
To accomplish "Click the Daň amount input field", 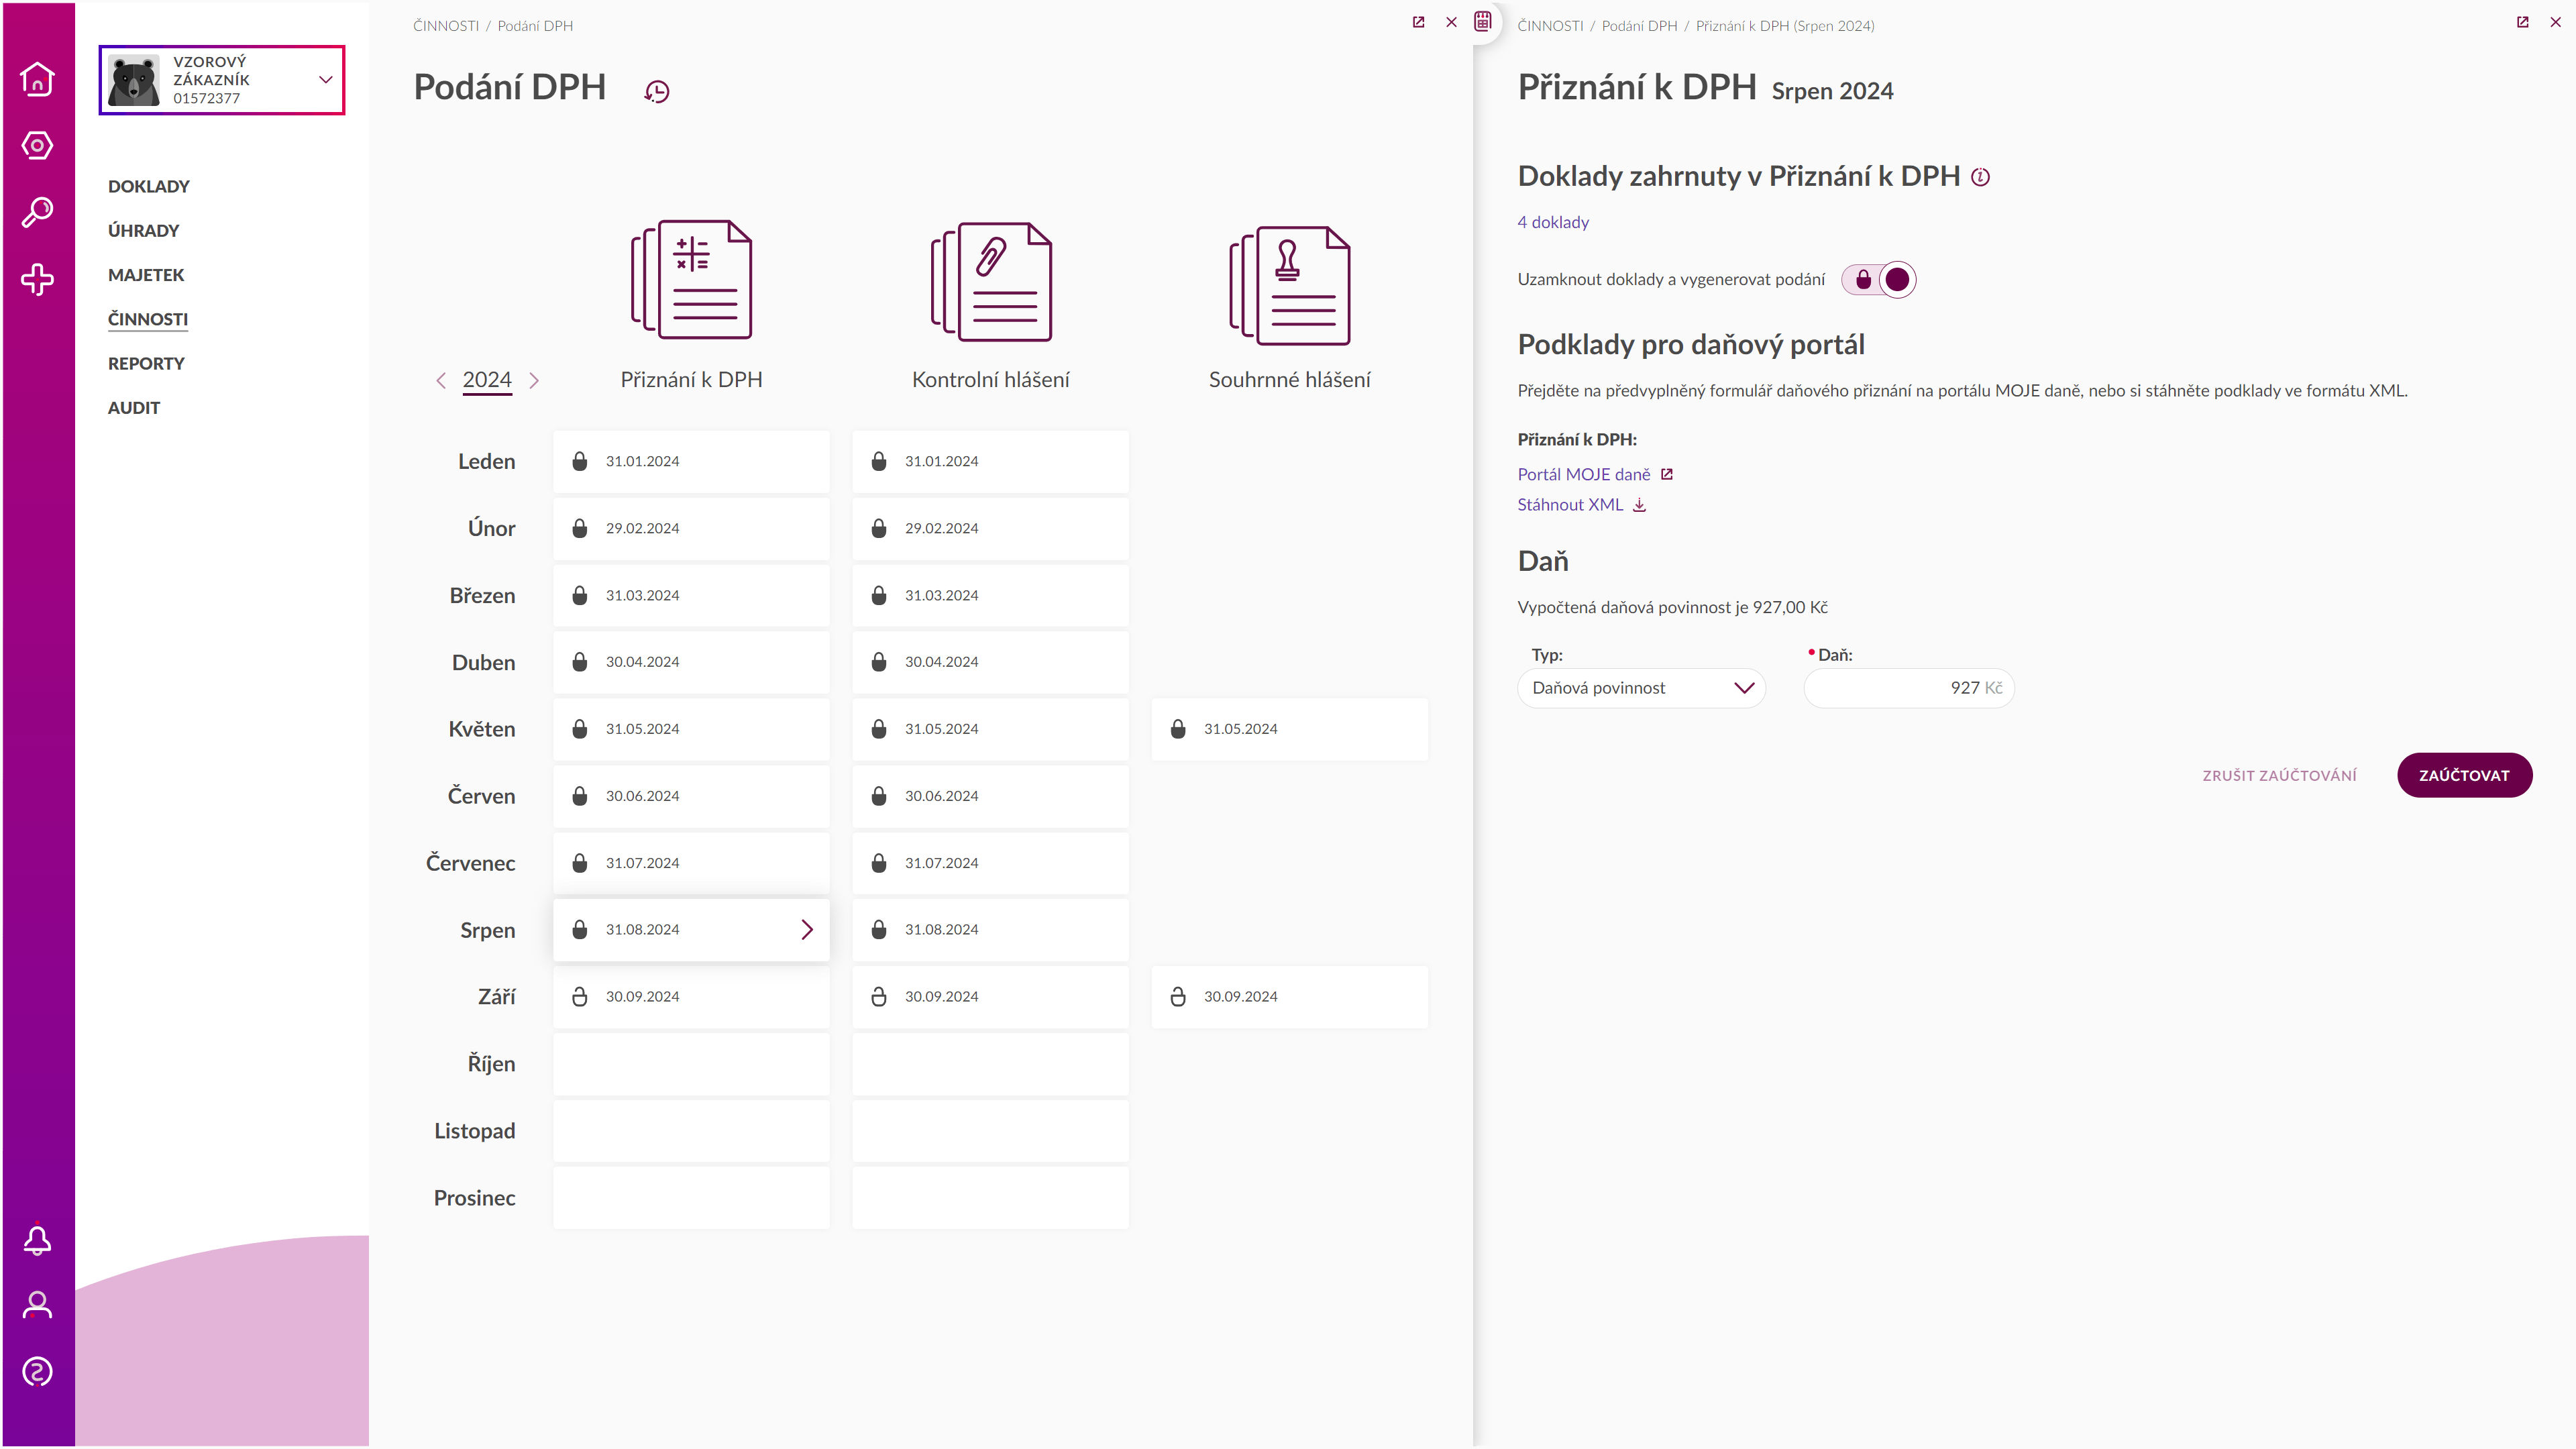I will [x=1908, y=688].
